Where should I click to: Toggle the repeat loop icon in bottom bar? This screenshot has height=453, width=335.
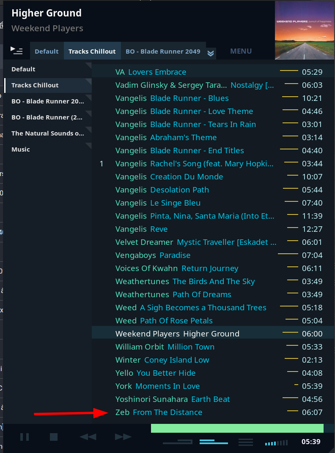coord(178,442)
